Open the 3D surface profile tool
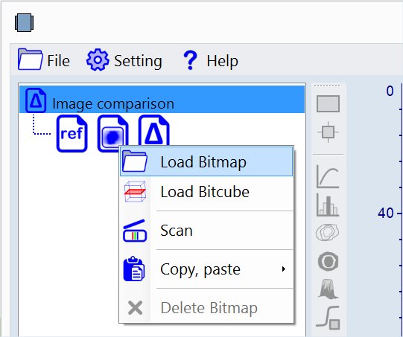This screenshot has width=403, height=337. click(328, 289)
